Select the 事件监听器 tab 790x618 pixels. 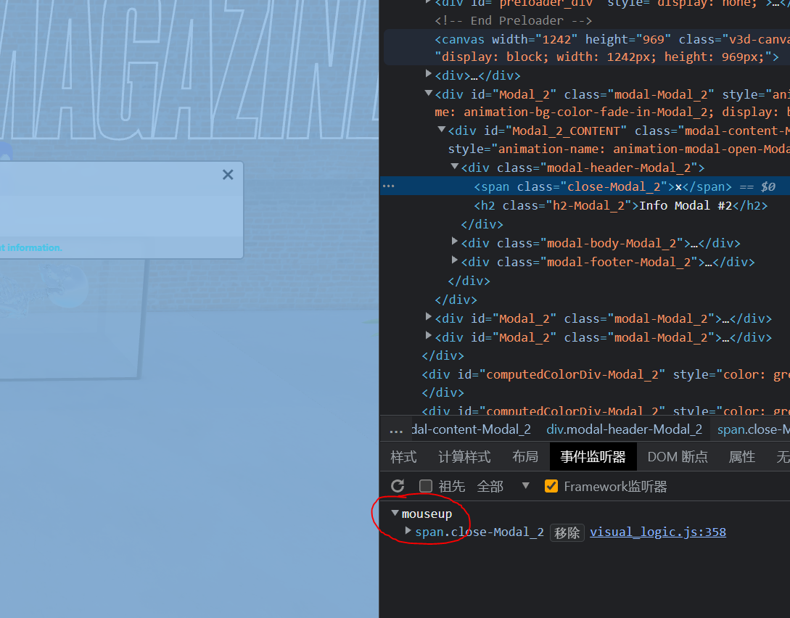(593, 457)
